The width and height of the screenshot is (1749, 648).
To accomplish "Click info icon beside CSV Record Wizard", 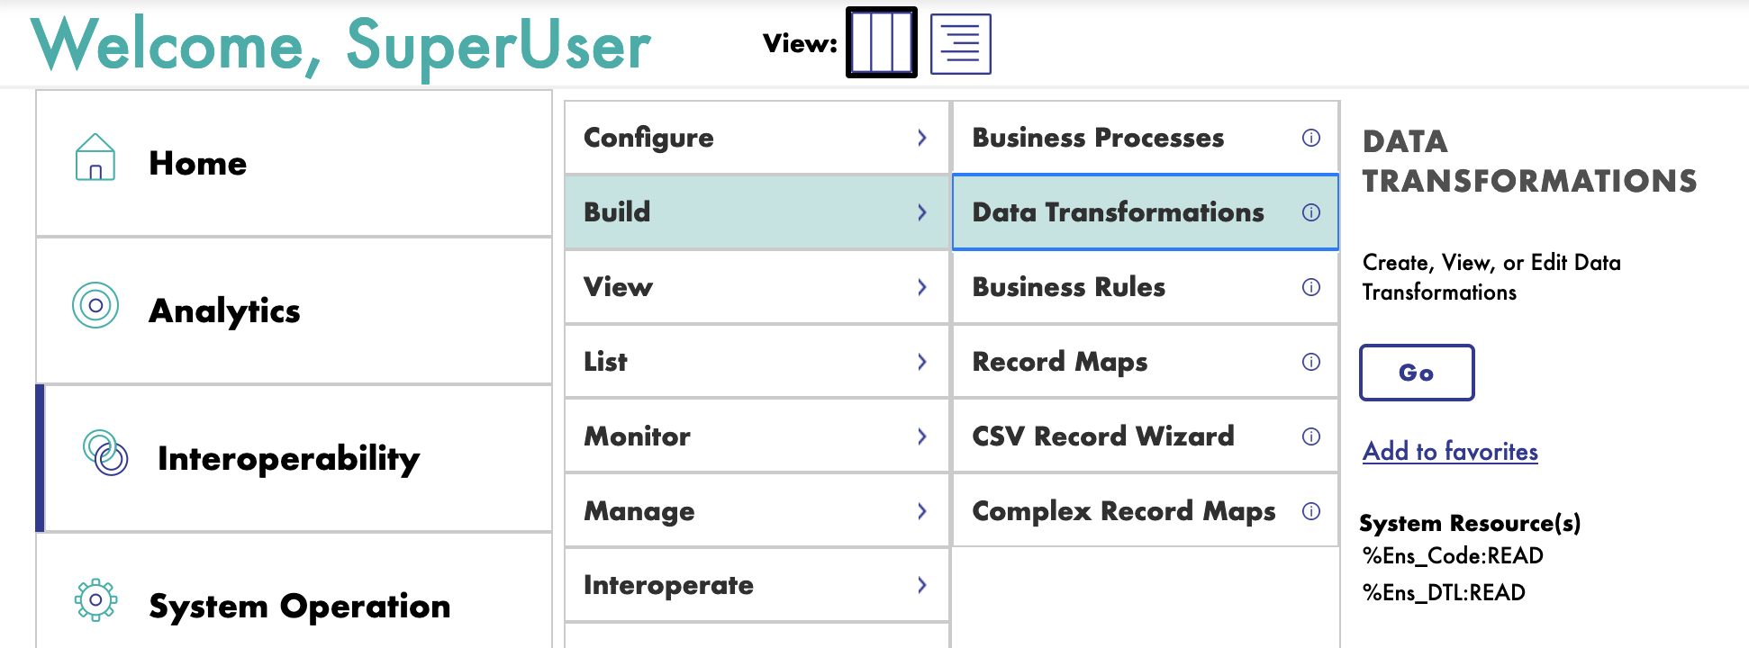I will [1311, 436].
